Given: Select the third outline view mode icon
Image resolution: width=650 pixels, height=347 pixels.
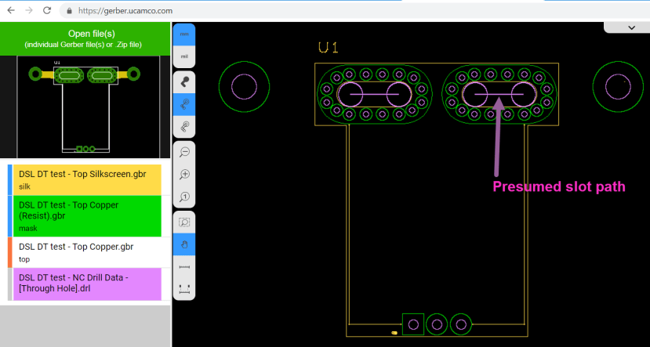Looking at the screenshot, I should (x=184, y=126).
